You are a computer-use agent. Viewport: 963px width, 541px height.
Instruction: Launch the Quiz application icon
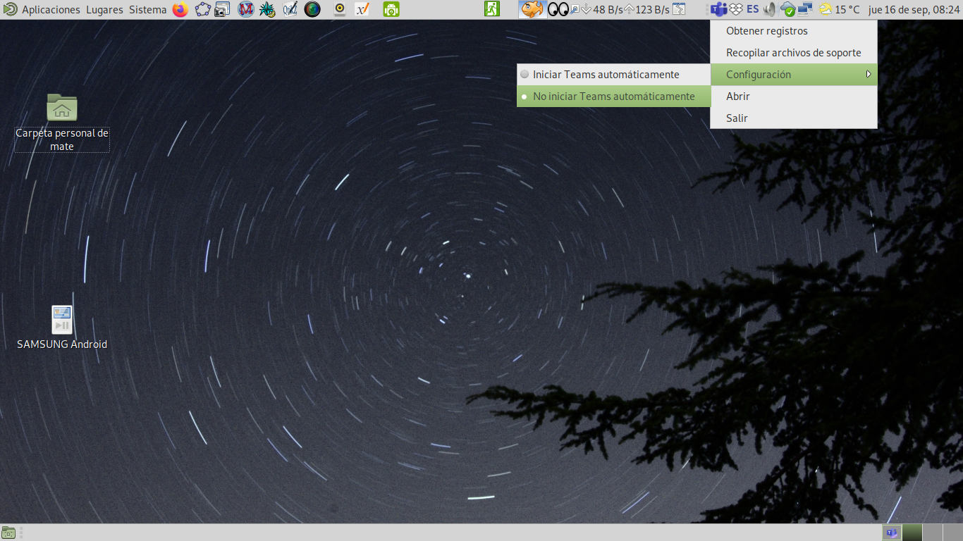tap(290, 9)
